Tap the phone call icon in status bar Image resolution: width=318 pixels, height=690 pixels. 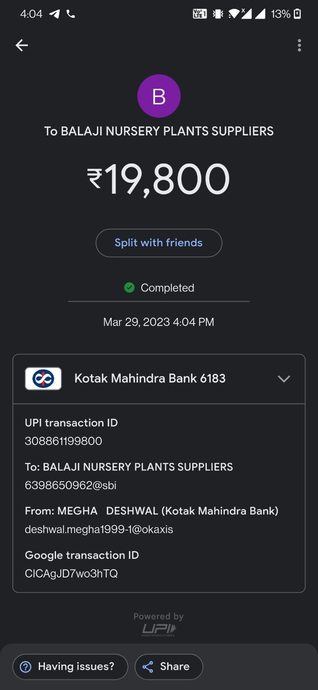[71, 14]
